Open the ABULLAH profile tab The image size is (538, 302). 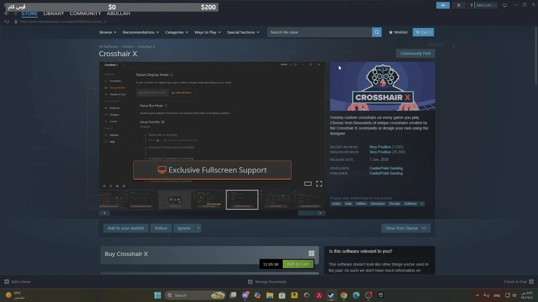pos(119,13)
